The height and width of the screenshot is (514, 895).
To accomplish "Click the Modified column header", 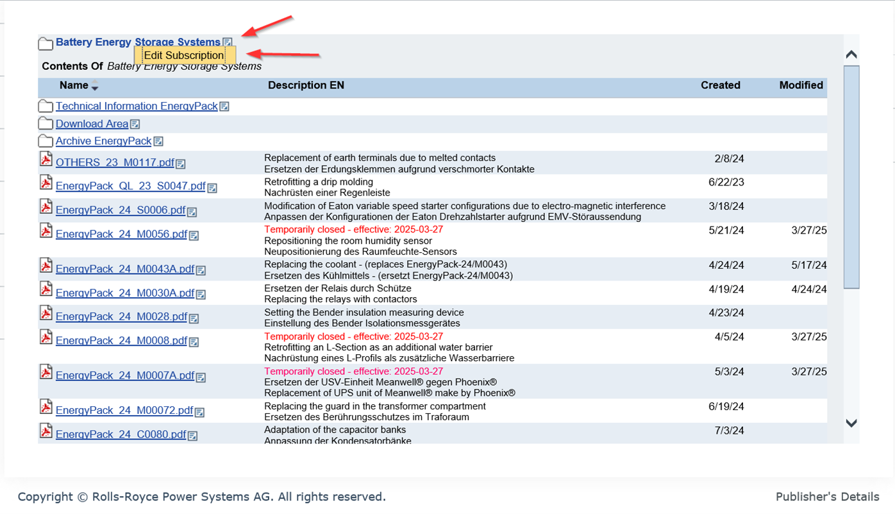I will (801, 85).
